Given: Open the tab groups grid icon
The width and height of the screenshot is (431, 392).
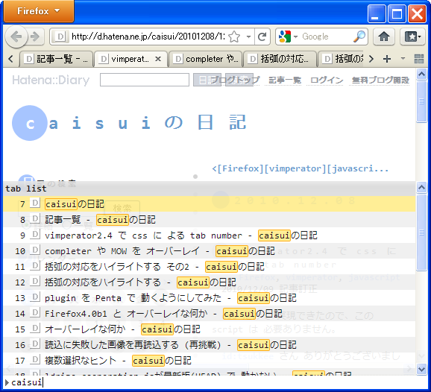Looking at the screenshot, I should click(x=419, y=59).
